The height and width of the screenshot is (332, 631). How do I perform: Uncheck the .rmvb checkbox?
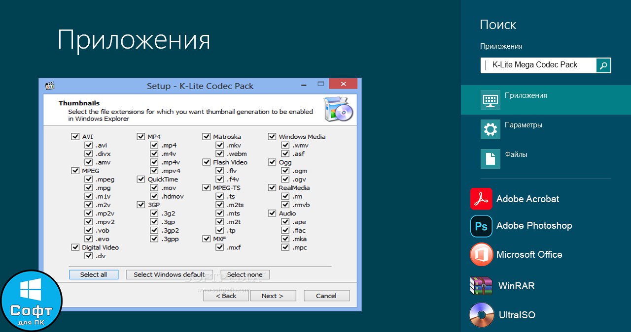click(285, 205)
